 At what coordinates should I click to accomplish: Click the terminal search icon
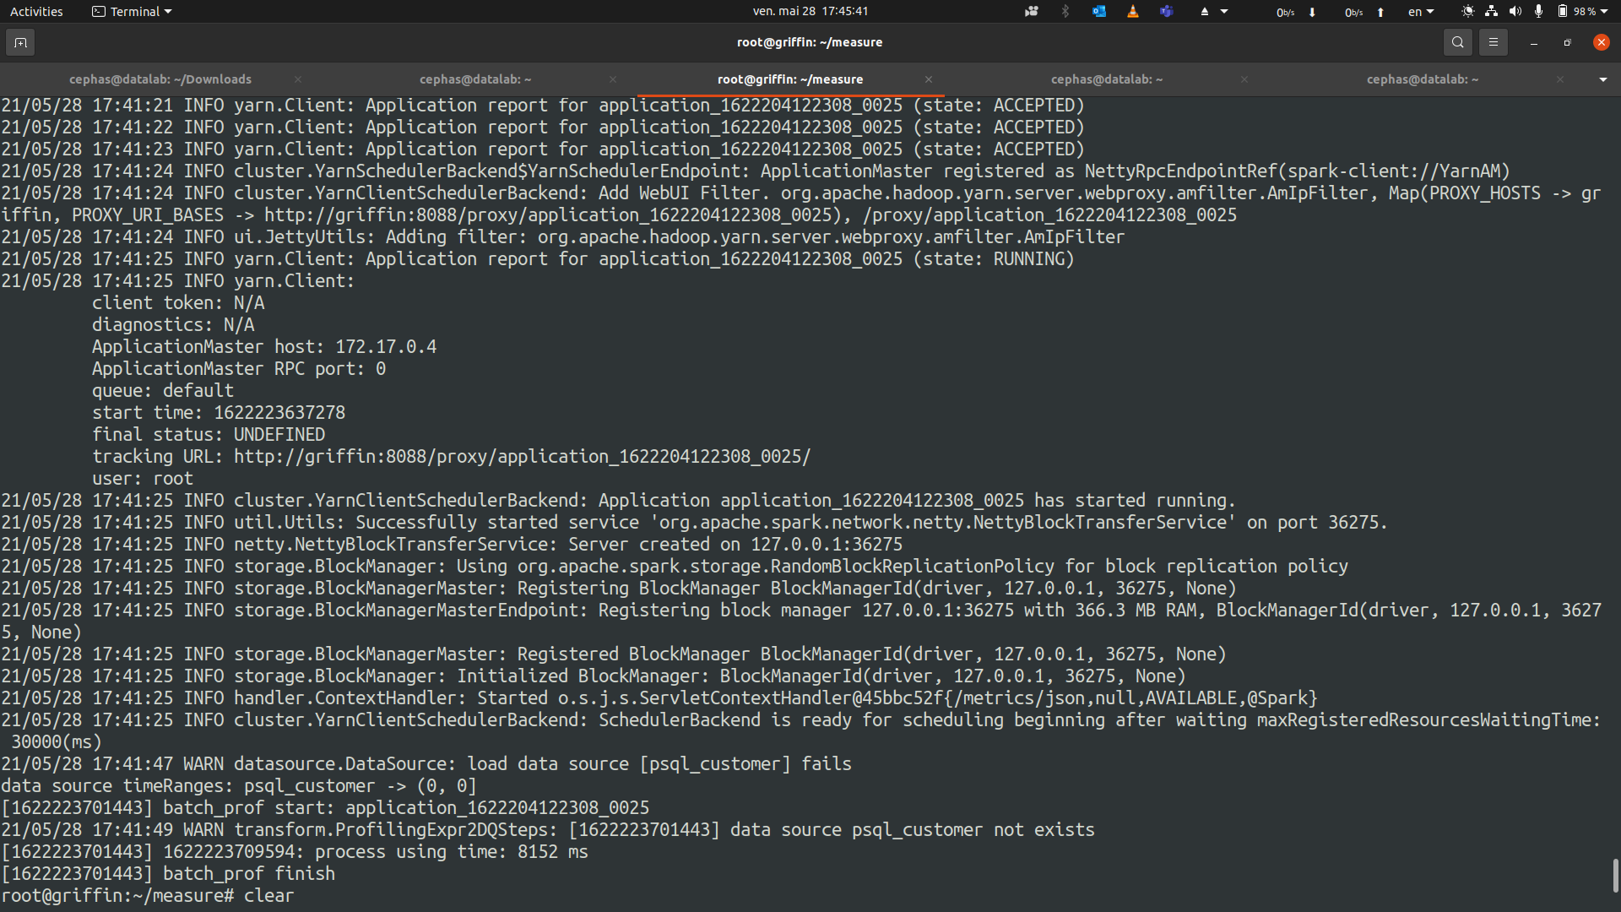click(1457, 42)
